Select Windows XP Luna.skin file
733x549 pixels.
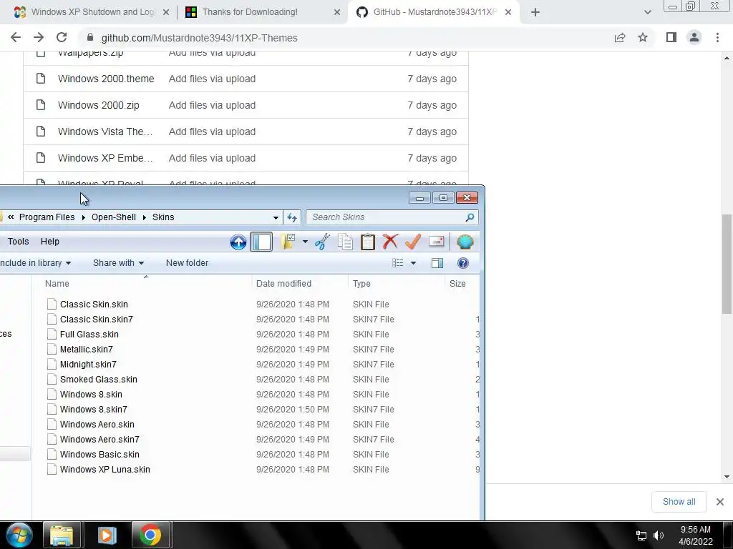point(105,469)
